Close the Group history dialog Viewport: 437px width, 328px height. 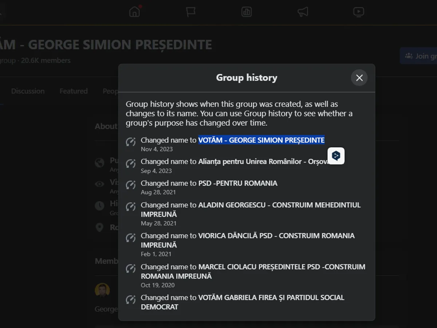point(359,78)
